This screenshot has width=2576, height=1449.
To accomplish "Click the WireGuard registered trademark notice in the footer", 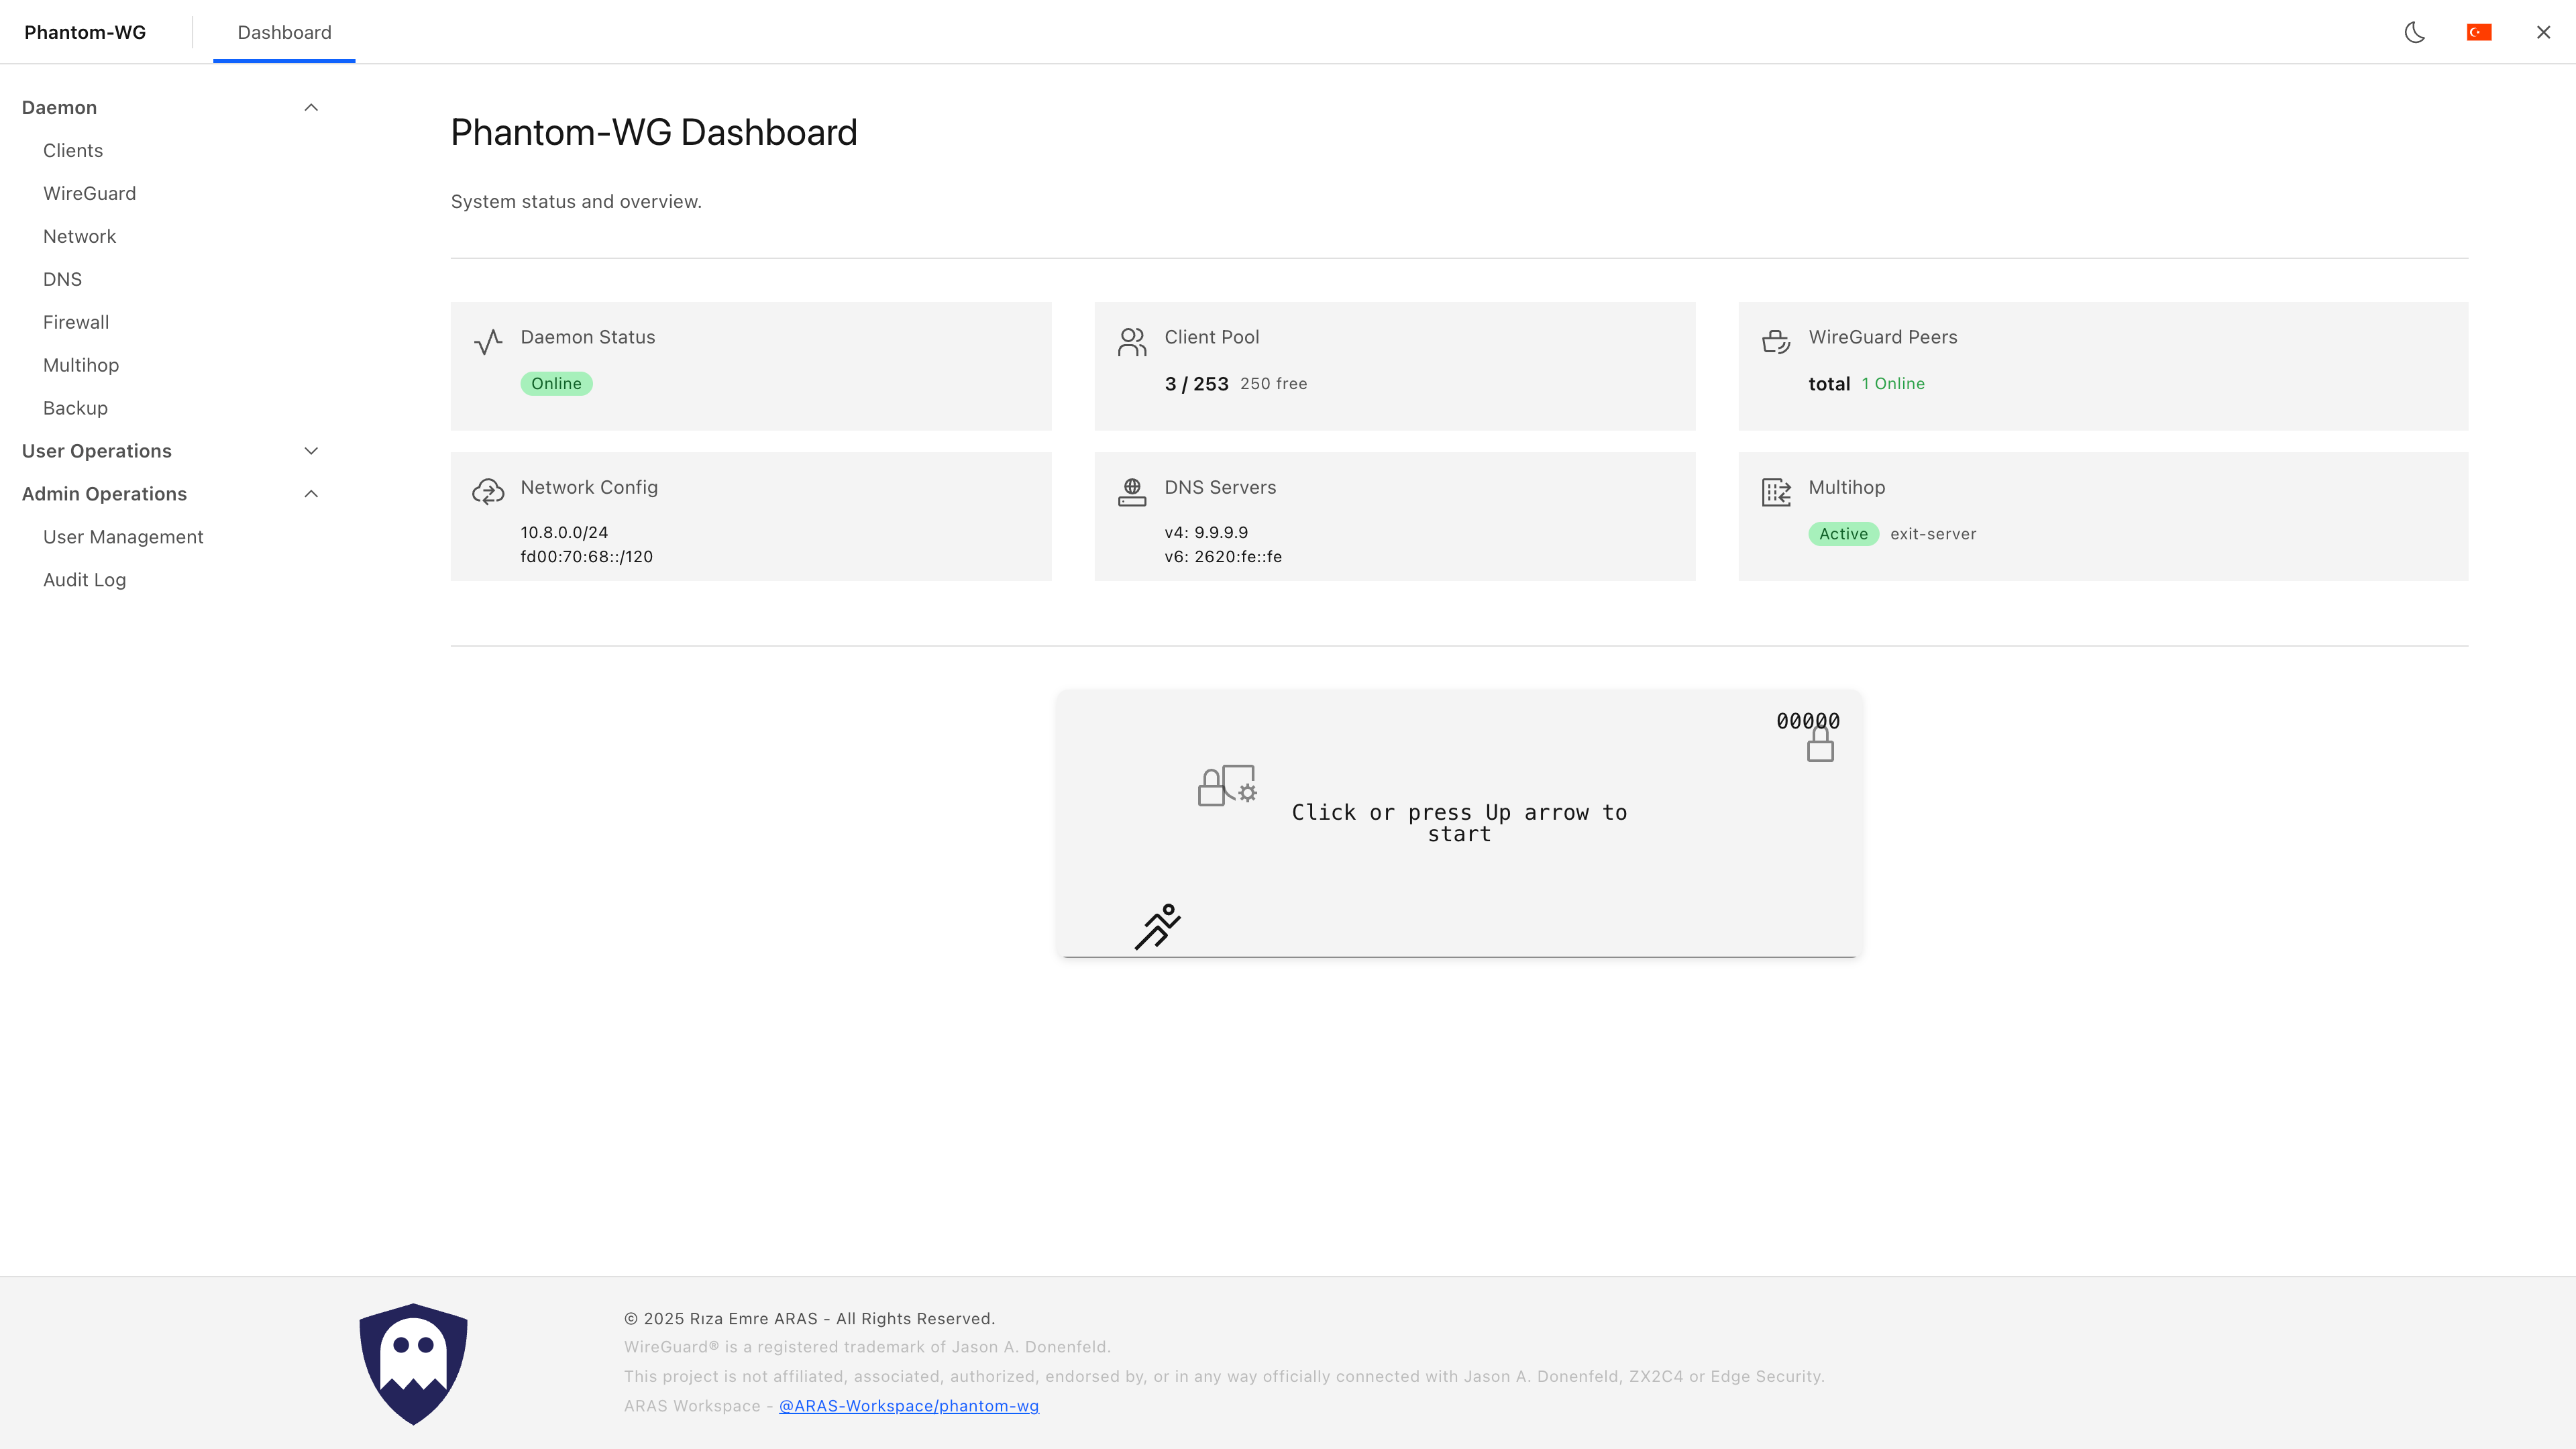I will [x=867, y=1347].
